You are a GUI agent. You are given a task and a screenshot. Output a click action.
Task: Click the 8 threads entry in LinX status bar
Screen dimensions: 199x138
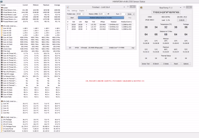[84, 48]
